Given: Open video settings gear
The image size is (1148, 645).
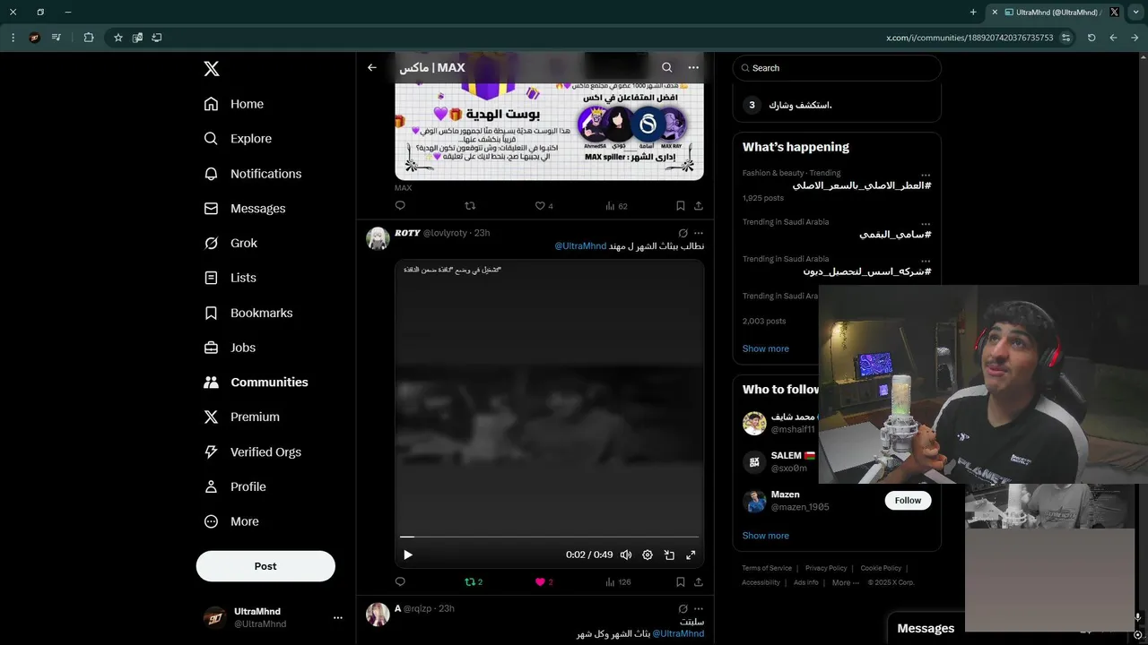Looking at the screenshot, I should click(x=648, y=555).
